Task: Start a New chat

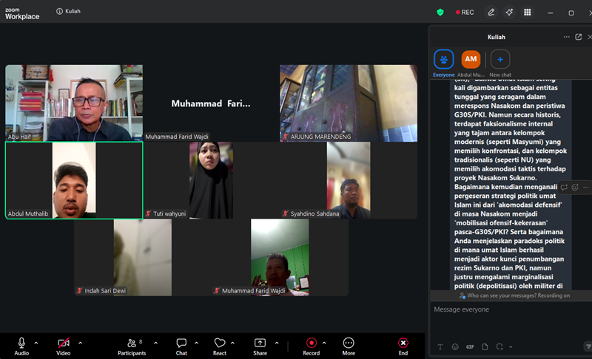Action: coord(500,63)
